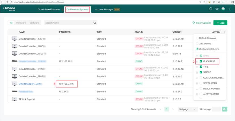This screenshot has width=235, height=121.
Task: Filter the list by Hardware
Action: [x=21, y=23]
